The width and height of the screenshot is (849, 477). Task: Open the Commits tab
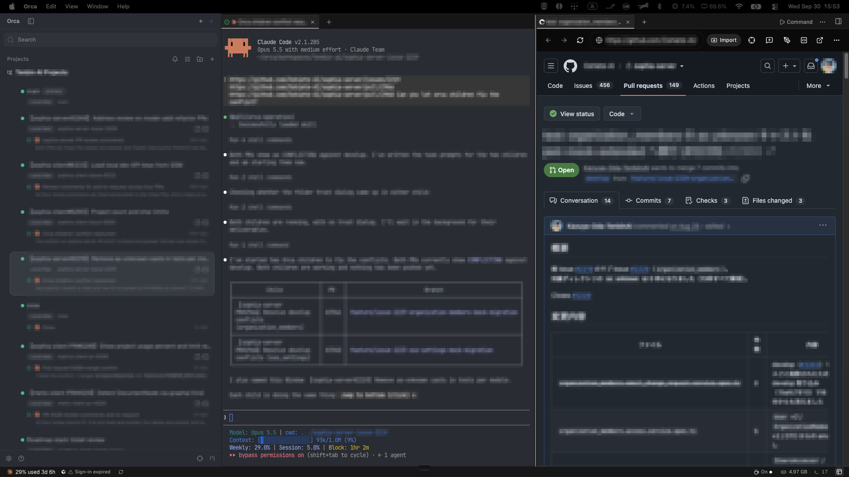pos(649,201)
